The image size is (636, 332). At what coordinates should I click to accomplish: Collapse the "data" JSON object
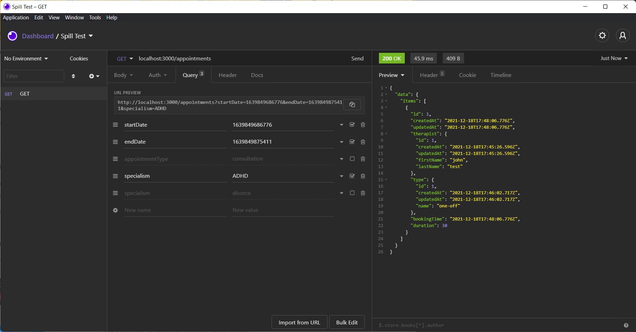coord(386,94)
